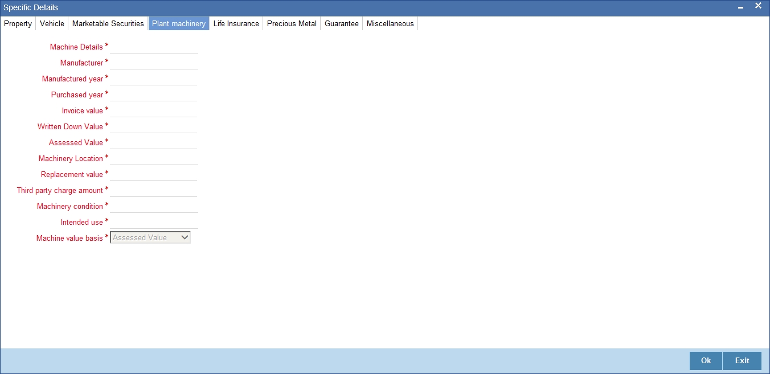The width and height of the screenshot is (770, 374).
Task: Open the Precious Metal tab
Action: click(292, 23)
